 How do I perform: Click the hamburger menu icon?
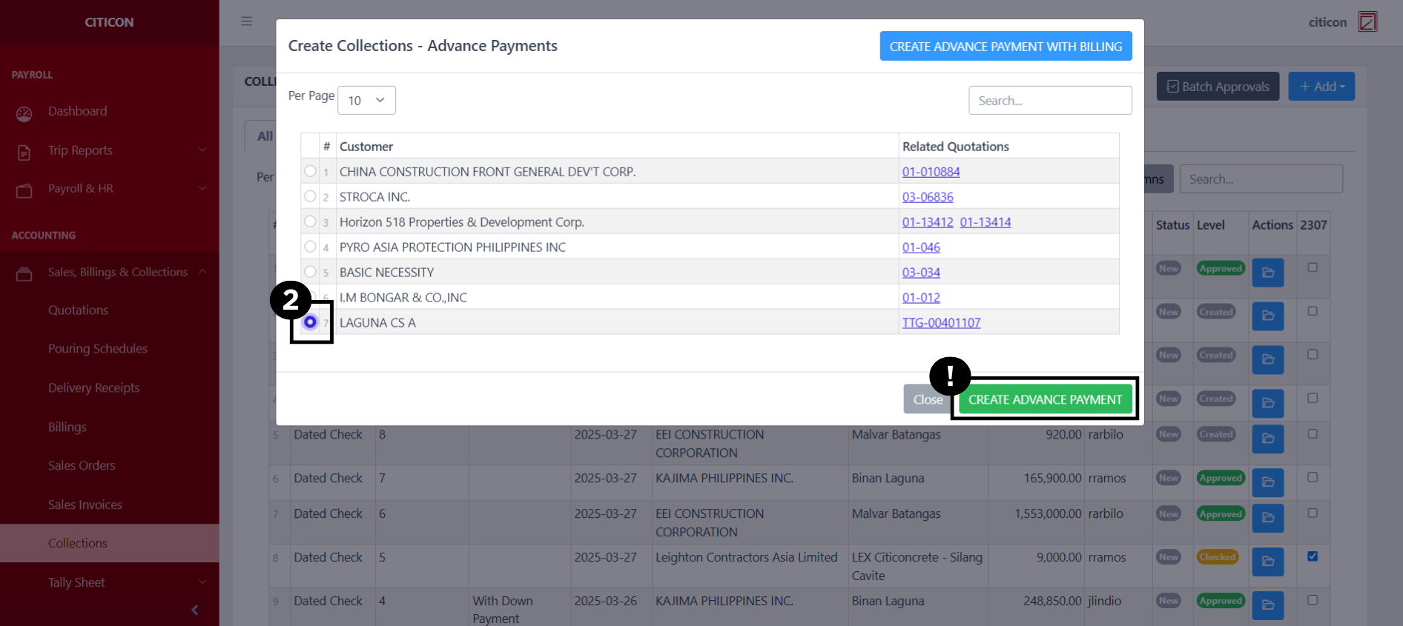[x=246, y=21]
